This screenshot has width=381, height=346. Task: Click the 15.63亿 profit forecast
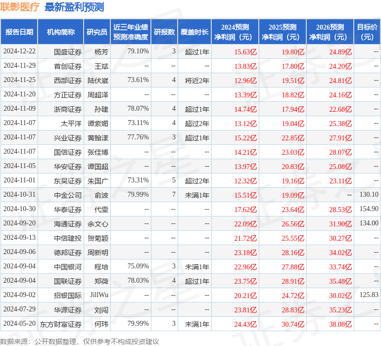tap(245, 52)
